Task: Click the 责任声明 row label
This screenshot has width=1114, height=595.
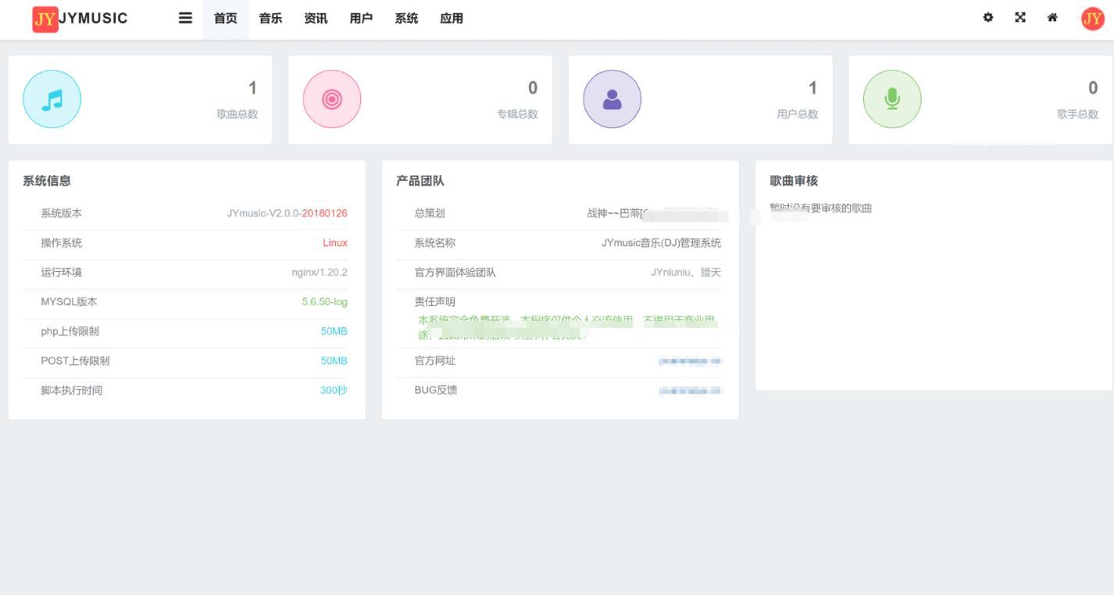Action: (x=435, y=302)
